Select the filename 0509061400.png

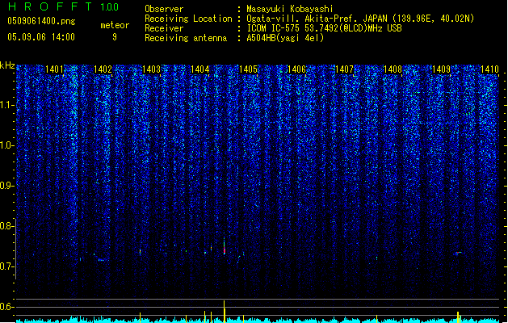41,21
